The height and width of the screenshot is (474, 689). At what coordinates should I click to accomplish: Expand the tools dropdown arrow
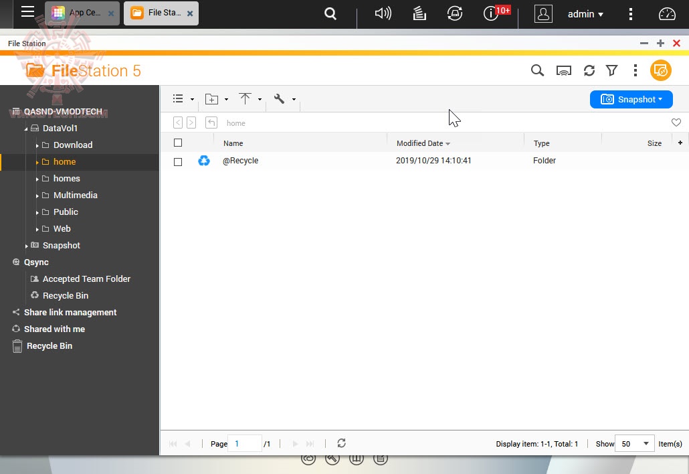pos(294,99)
